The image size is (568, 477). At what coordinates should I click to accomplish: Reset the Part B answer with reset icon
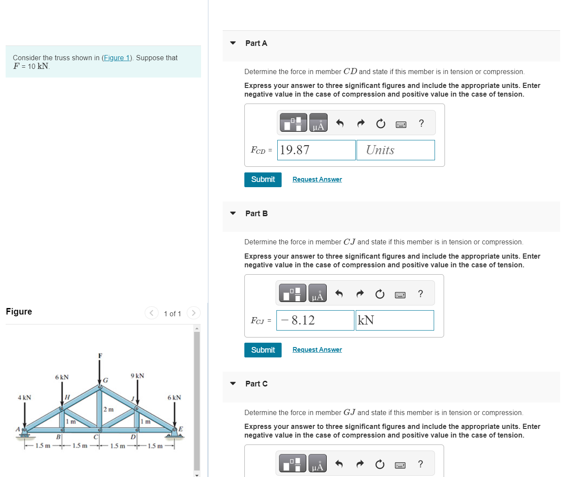tap(380, 294)
